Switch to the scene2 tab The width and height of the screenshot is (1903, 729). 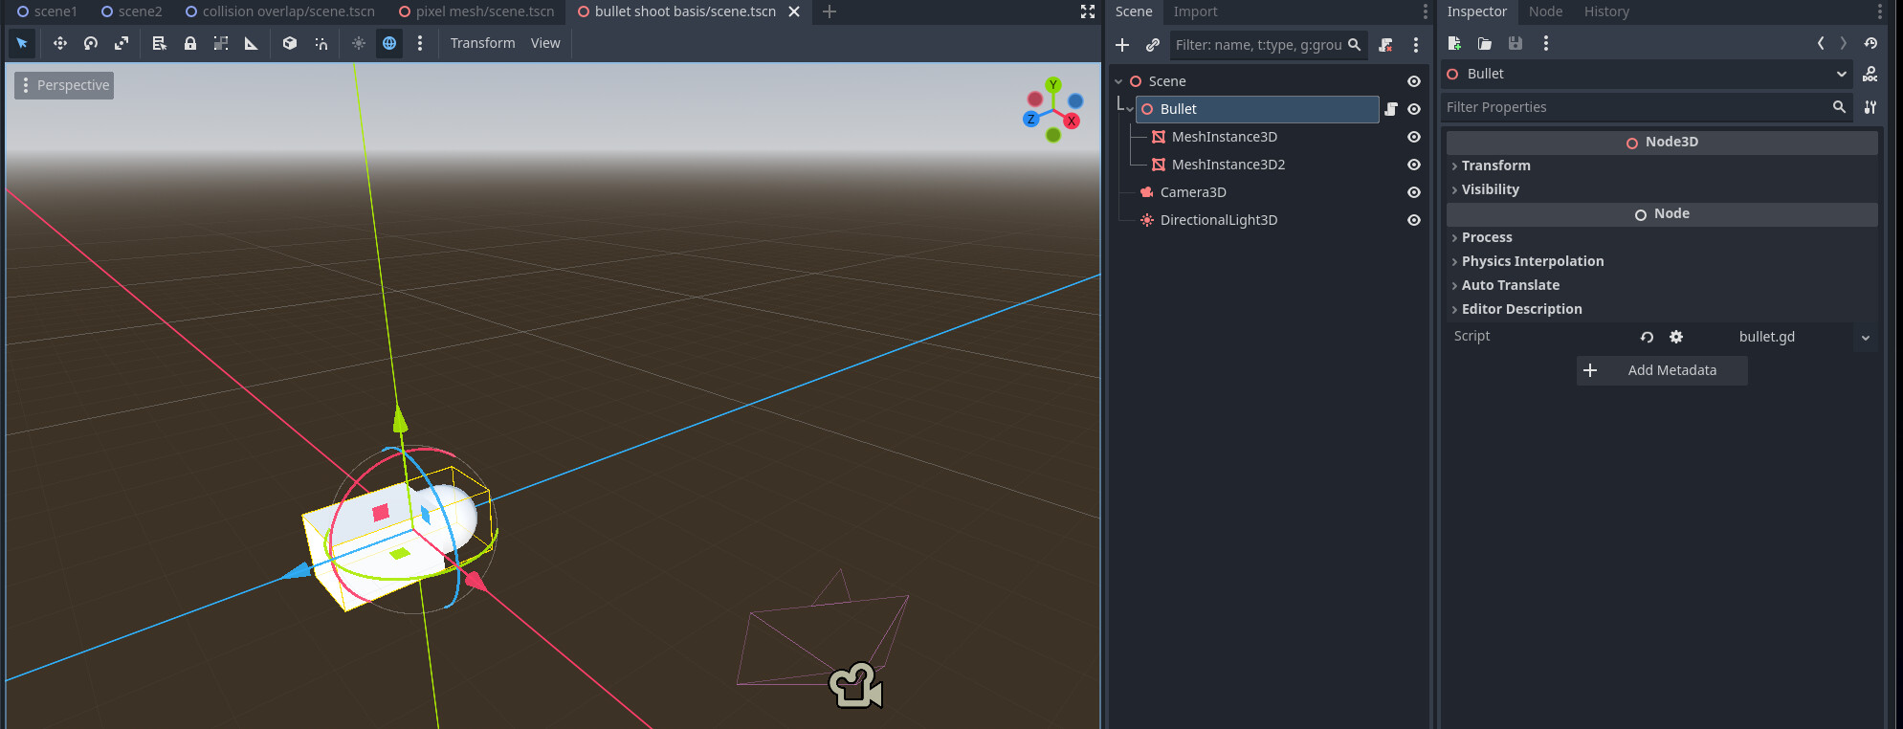click(131, 11)
